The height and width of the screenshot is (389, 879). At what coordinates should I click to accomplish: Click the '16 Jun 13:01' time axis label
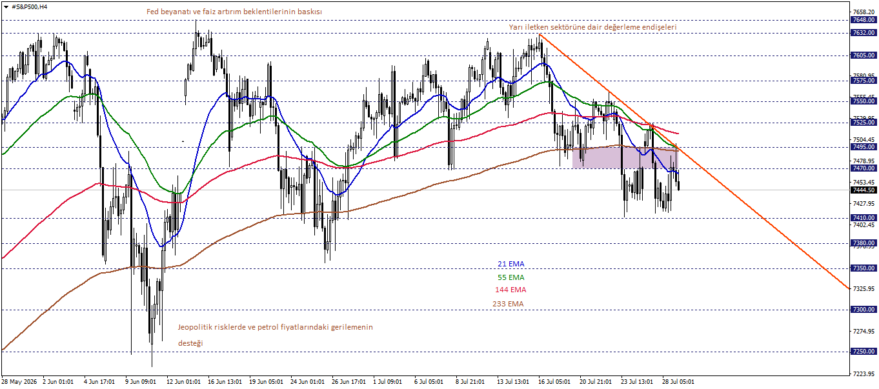(x=225, y=381)
